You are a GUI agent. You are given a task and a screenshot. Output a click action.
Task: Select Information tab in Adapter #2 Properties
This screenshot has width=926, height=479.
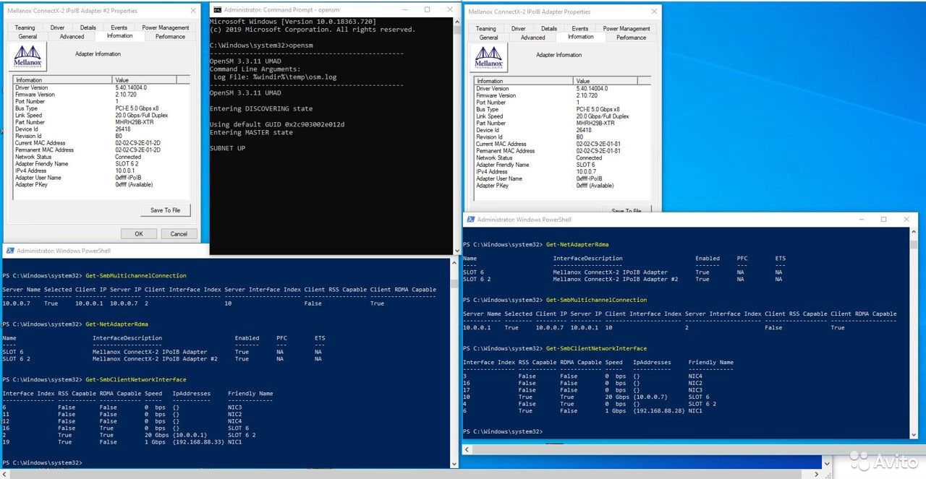pos(119,35)
